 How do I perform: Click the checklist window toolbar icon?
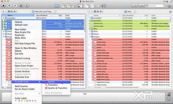pyautogui.click(x=80, y=6)
